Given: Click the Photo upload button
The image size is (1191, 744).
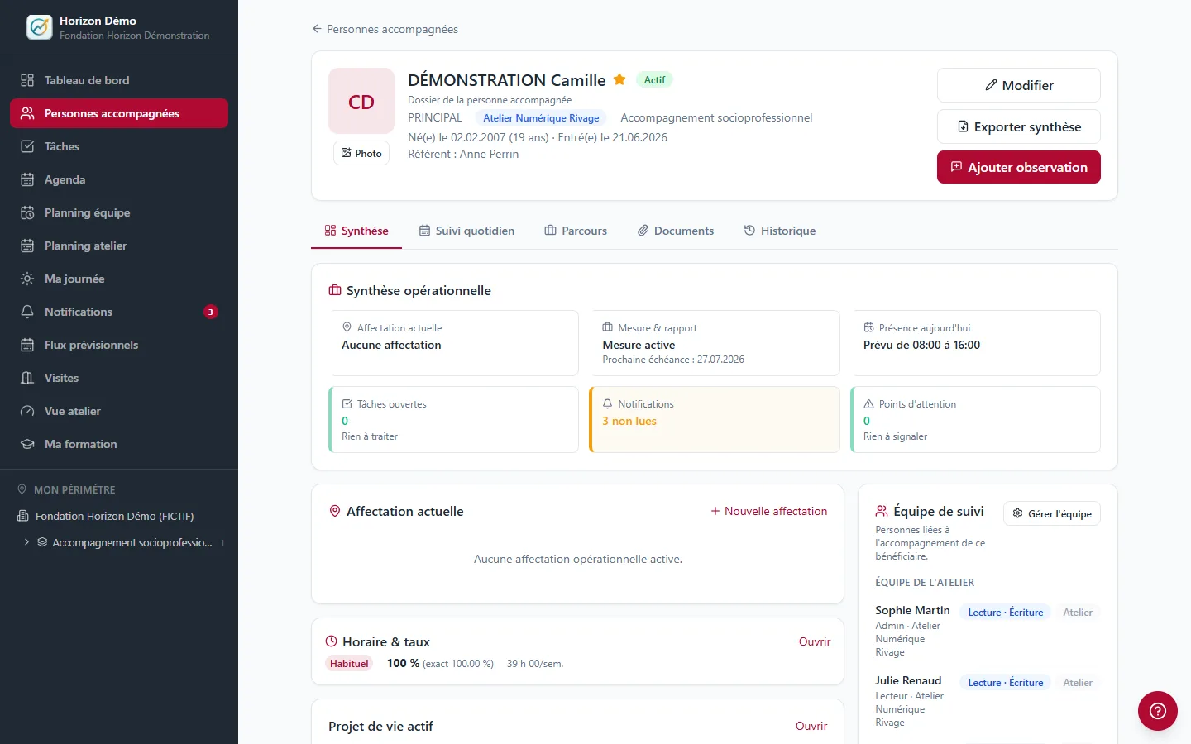Looking at the screenshot, I should 361,153.
